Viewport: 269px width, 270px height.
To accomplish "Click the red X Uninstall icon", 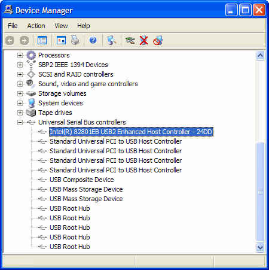I will pos(144,41).
